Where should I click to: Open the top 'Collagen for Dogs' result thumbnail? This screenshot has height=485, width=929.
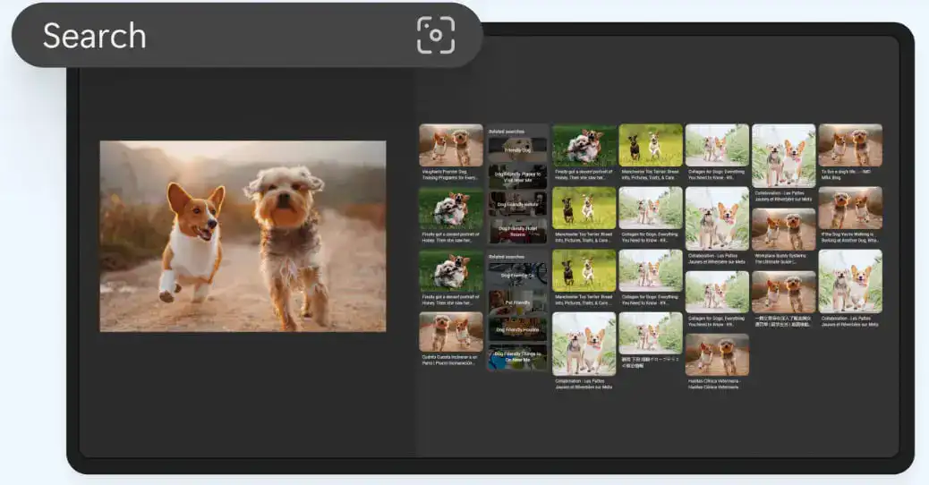(717, 145)
